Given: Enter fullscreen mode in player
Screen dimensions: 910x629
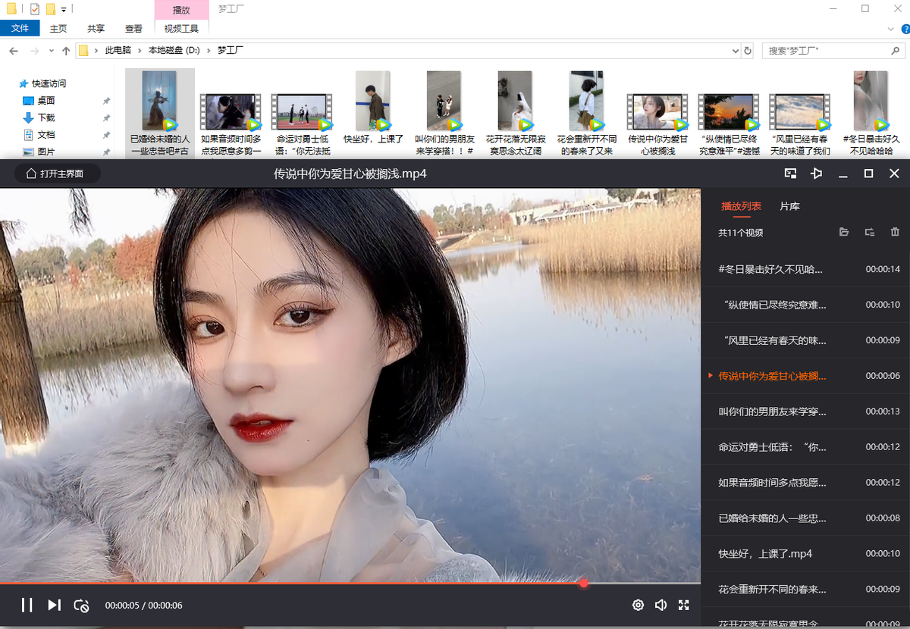Looking at the screenshot, I should (684, 605).
